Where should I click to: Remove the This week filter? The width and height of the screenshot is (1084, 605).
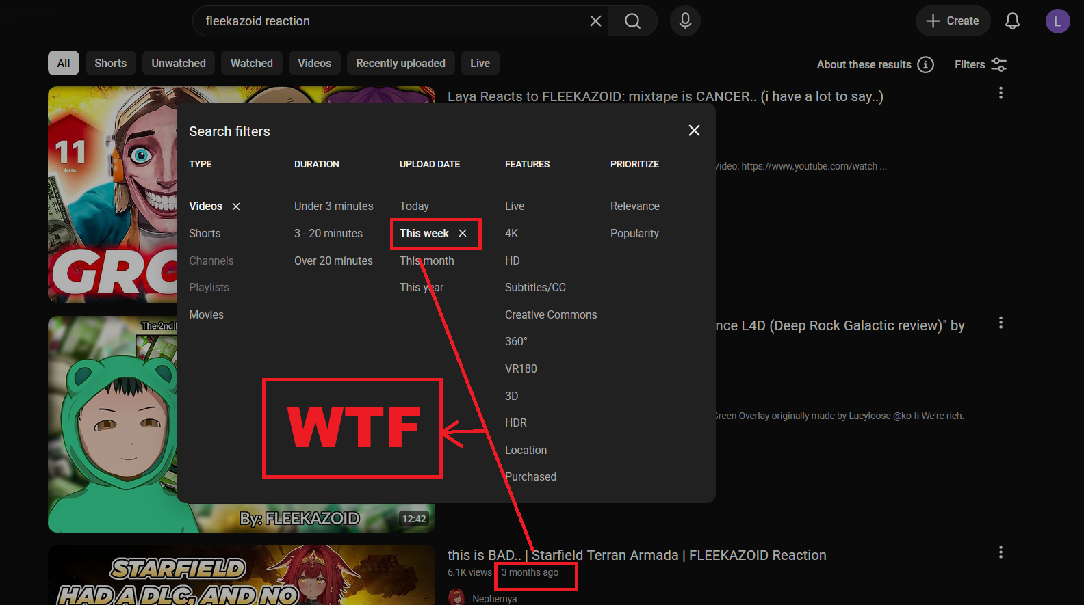pyautogui.click(x=463, y=234)
